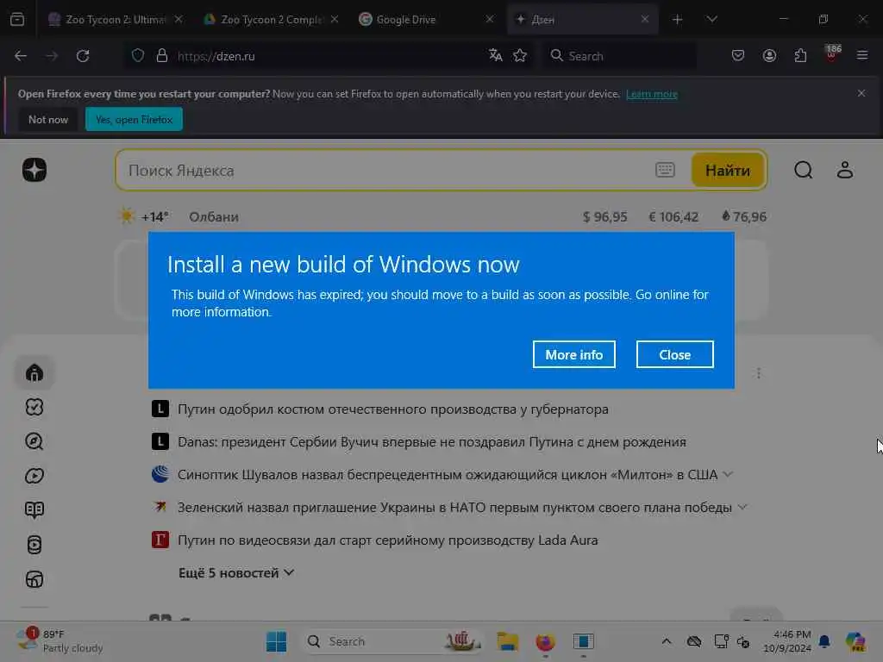The image size is (883, 662).
Task: Select the Home icon in Dzen sidebar
Action: (34, 372)
